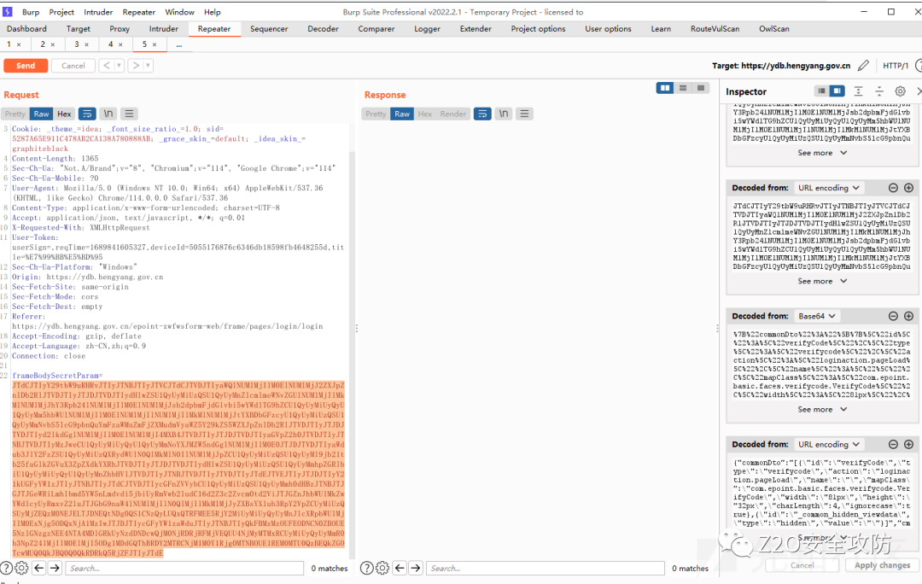
Task: Click the orange Send button
Action: [26, 66]
